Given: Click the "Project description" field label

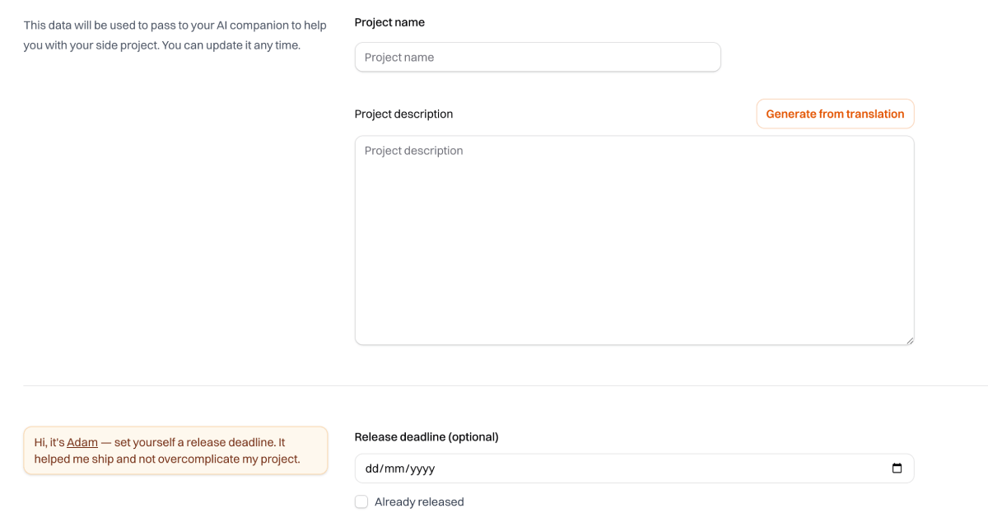Looking at the screenshot, I should point(403,114).
